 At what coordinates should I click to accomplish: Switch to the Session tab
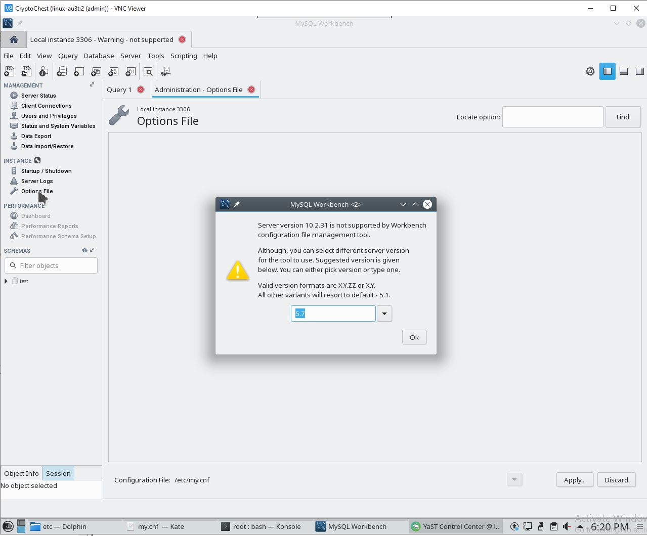tap(58, 473)
